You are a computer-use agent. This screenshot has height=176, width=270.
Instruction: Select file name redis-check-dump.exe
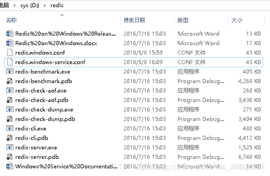[44, 110]
